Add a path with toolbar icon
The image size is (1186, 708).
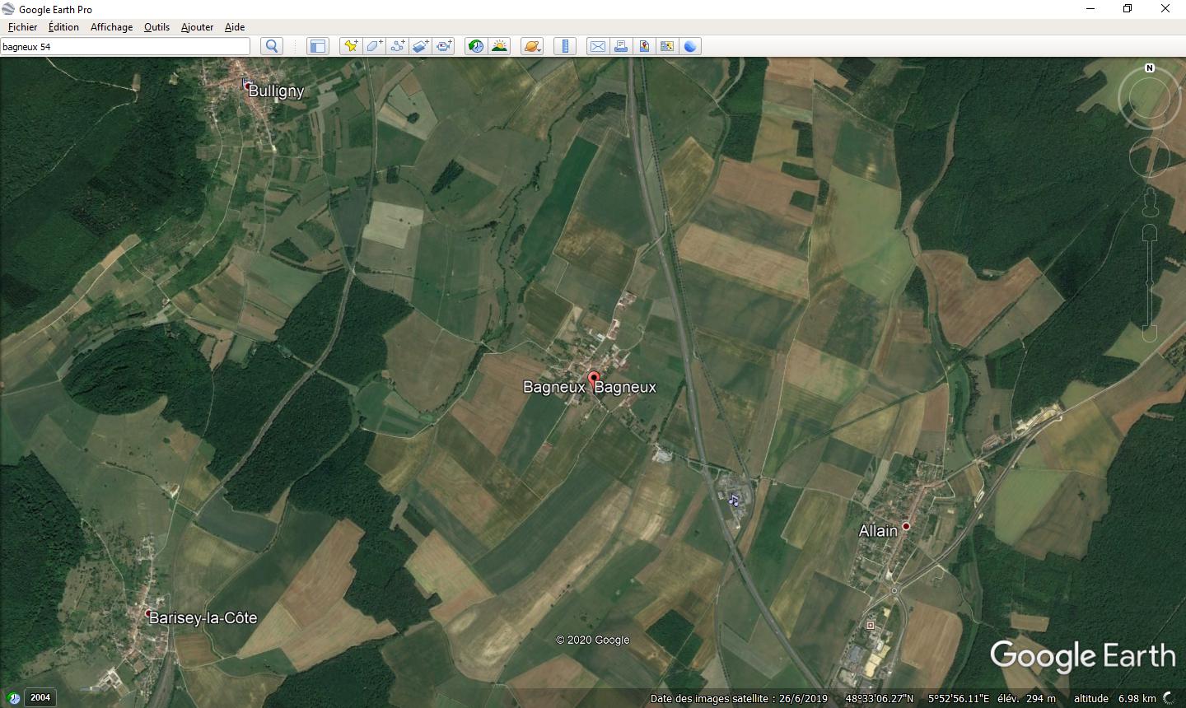[397, 46]
